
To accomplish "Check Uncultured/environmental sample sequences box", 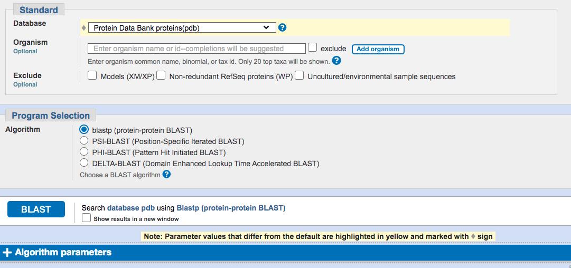I will [x=299, y=76].
